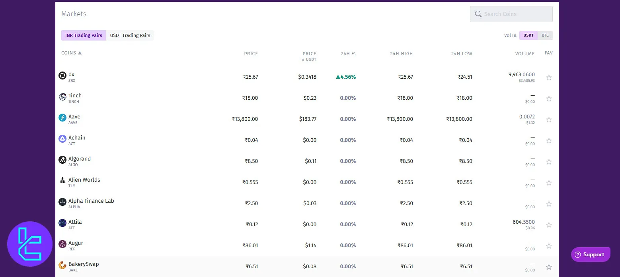This screenshot has width=620, height=277.
Task: Expand the Achain coin row
Action: 239,140
